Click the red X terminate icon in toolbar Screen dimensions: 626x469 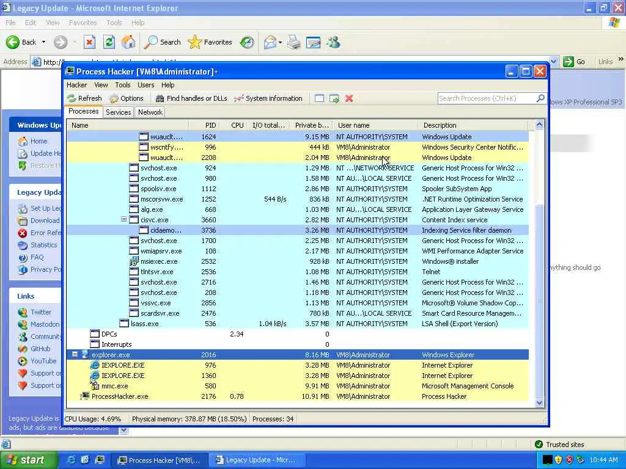click(349, 98)
